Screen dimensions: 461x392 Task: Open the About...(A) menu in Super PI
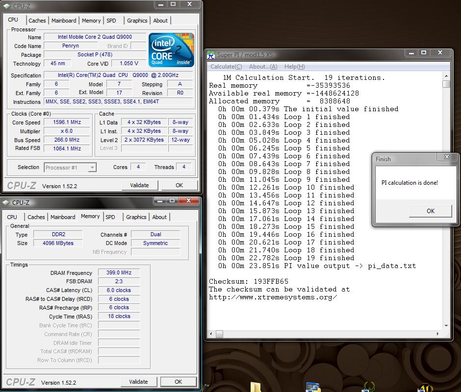263,67
